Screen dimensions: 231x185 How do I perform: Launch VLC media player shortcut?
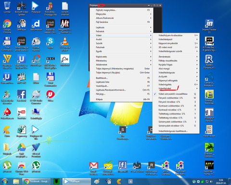coord(65,44)
